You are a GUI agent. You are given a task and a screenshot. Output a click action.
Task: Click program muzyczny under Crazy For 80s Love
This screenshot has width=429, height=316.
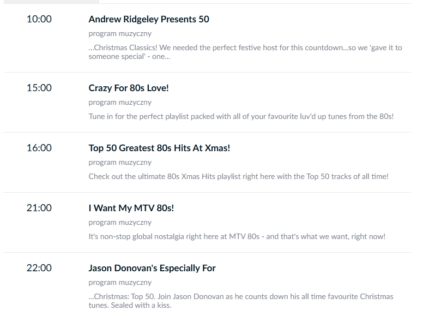[120, 103]
